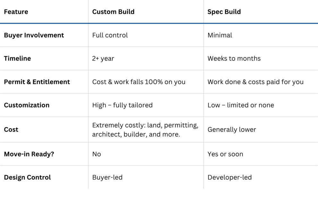The width and height of the screenshot is (318, 207).
Task: Click the Low – limited or none cell
Action: pyautogui.click(x=241, y=105)
